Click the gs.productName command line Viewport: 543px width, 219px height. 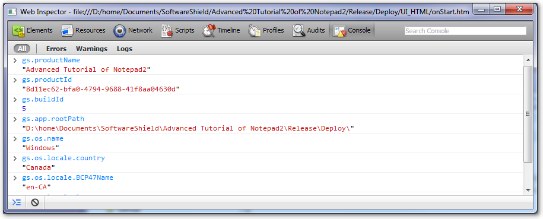coord(51,61)
